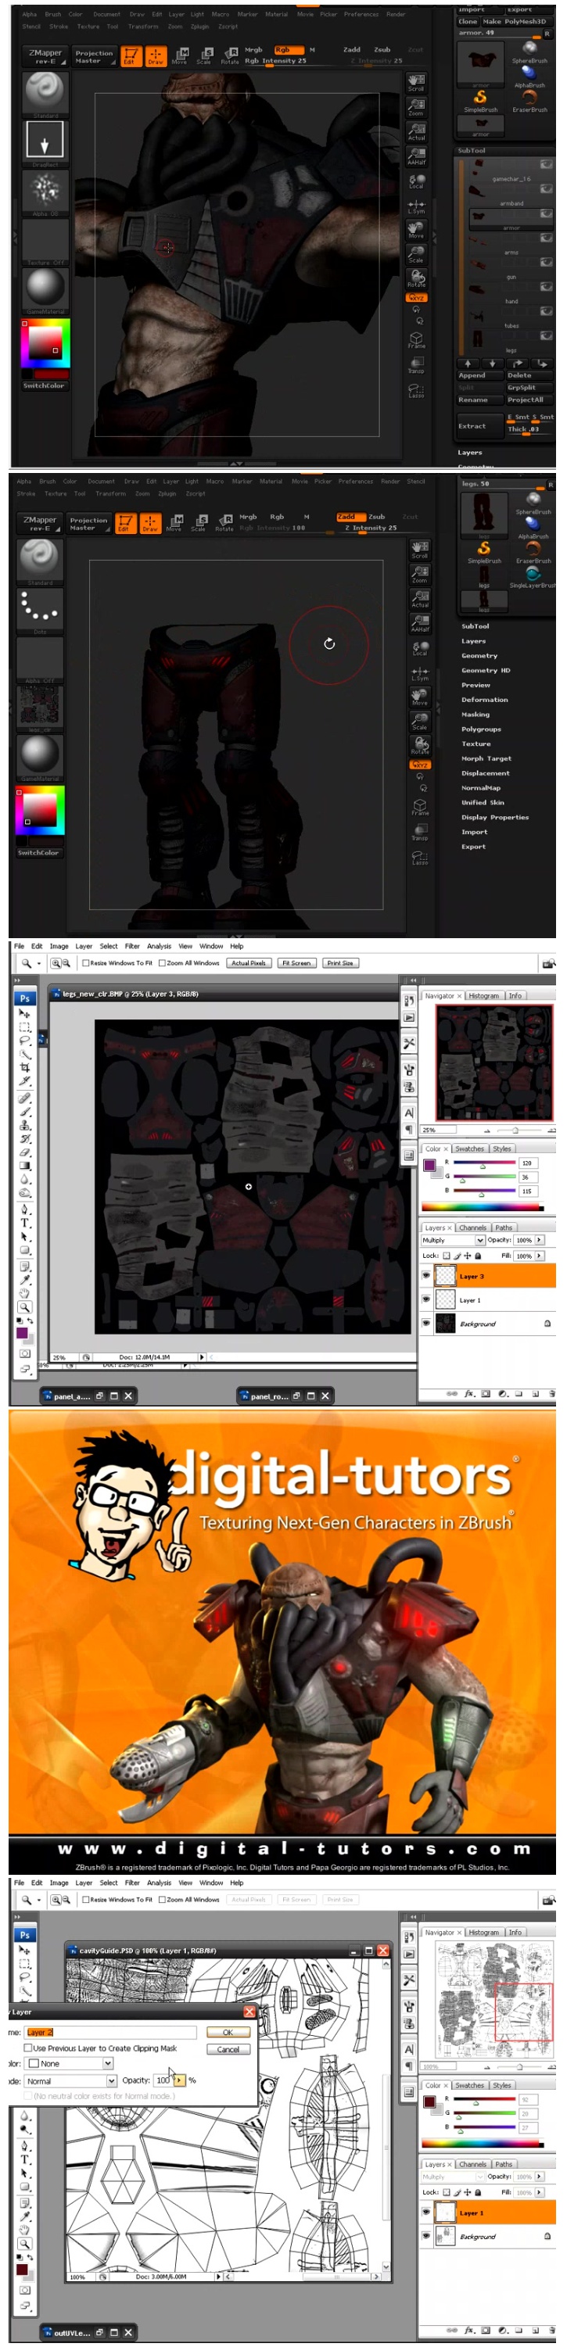The width and height of the screenshot is (567, 2347).
Task: Pick SimpleBrush tool in armor ZBrush Tool palette
Action: tap(480, 99)
